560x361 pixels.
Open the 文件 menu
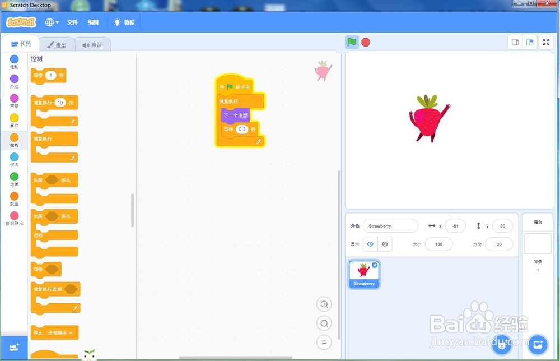pos(72,22)
